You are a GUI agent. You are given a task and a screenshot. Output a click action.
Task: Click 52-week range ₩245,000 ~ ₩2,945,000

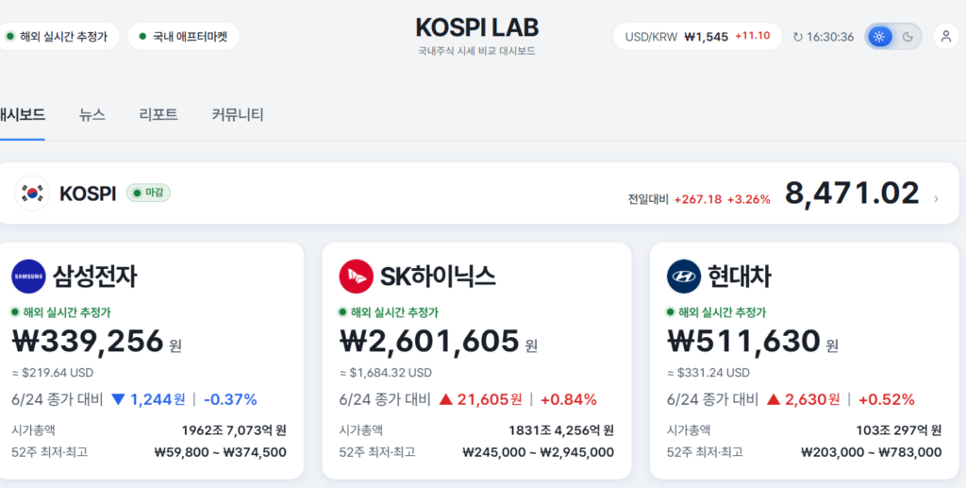click(x=539, y=452)
